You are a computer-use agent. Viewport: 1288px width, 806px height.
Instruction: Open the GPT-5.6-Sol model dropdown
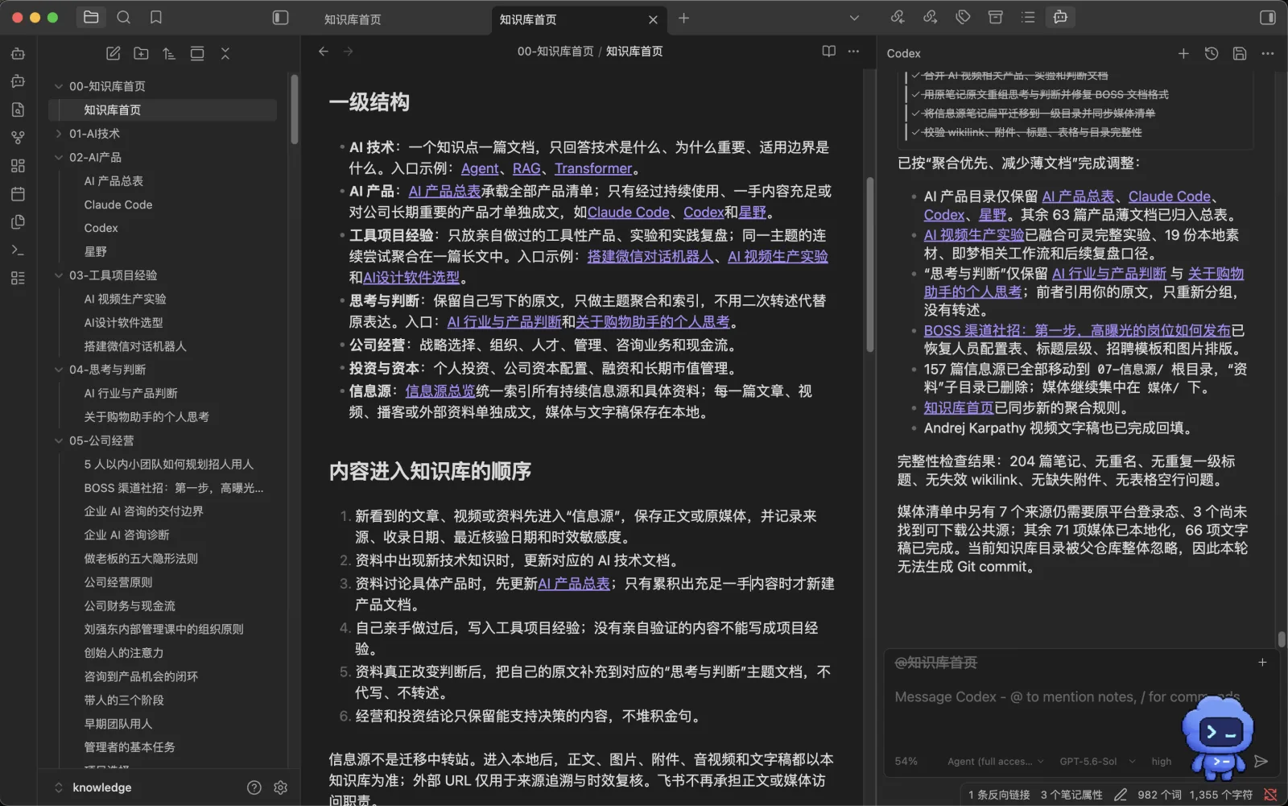tap(1097, 761)
